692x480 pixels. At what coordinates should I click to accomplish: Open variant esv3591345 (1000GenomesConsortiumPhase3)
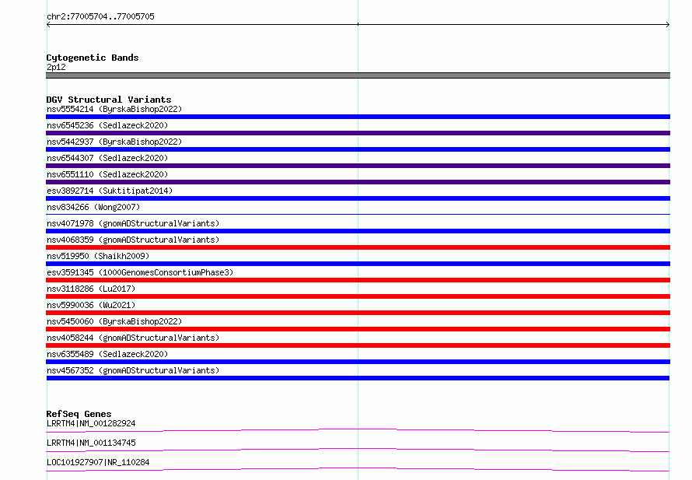coord(140,272)
